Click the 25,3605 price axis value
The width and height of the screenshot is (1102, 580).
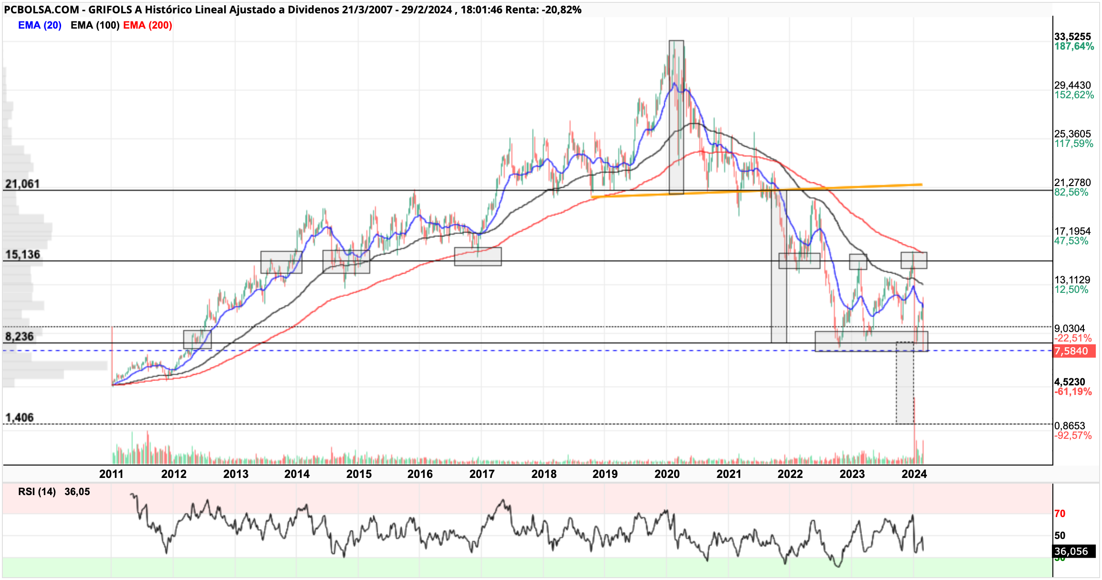tap(1072, 134)
